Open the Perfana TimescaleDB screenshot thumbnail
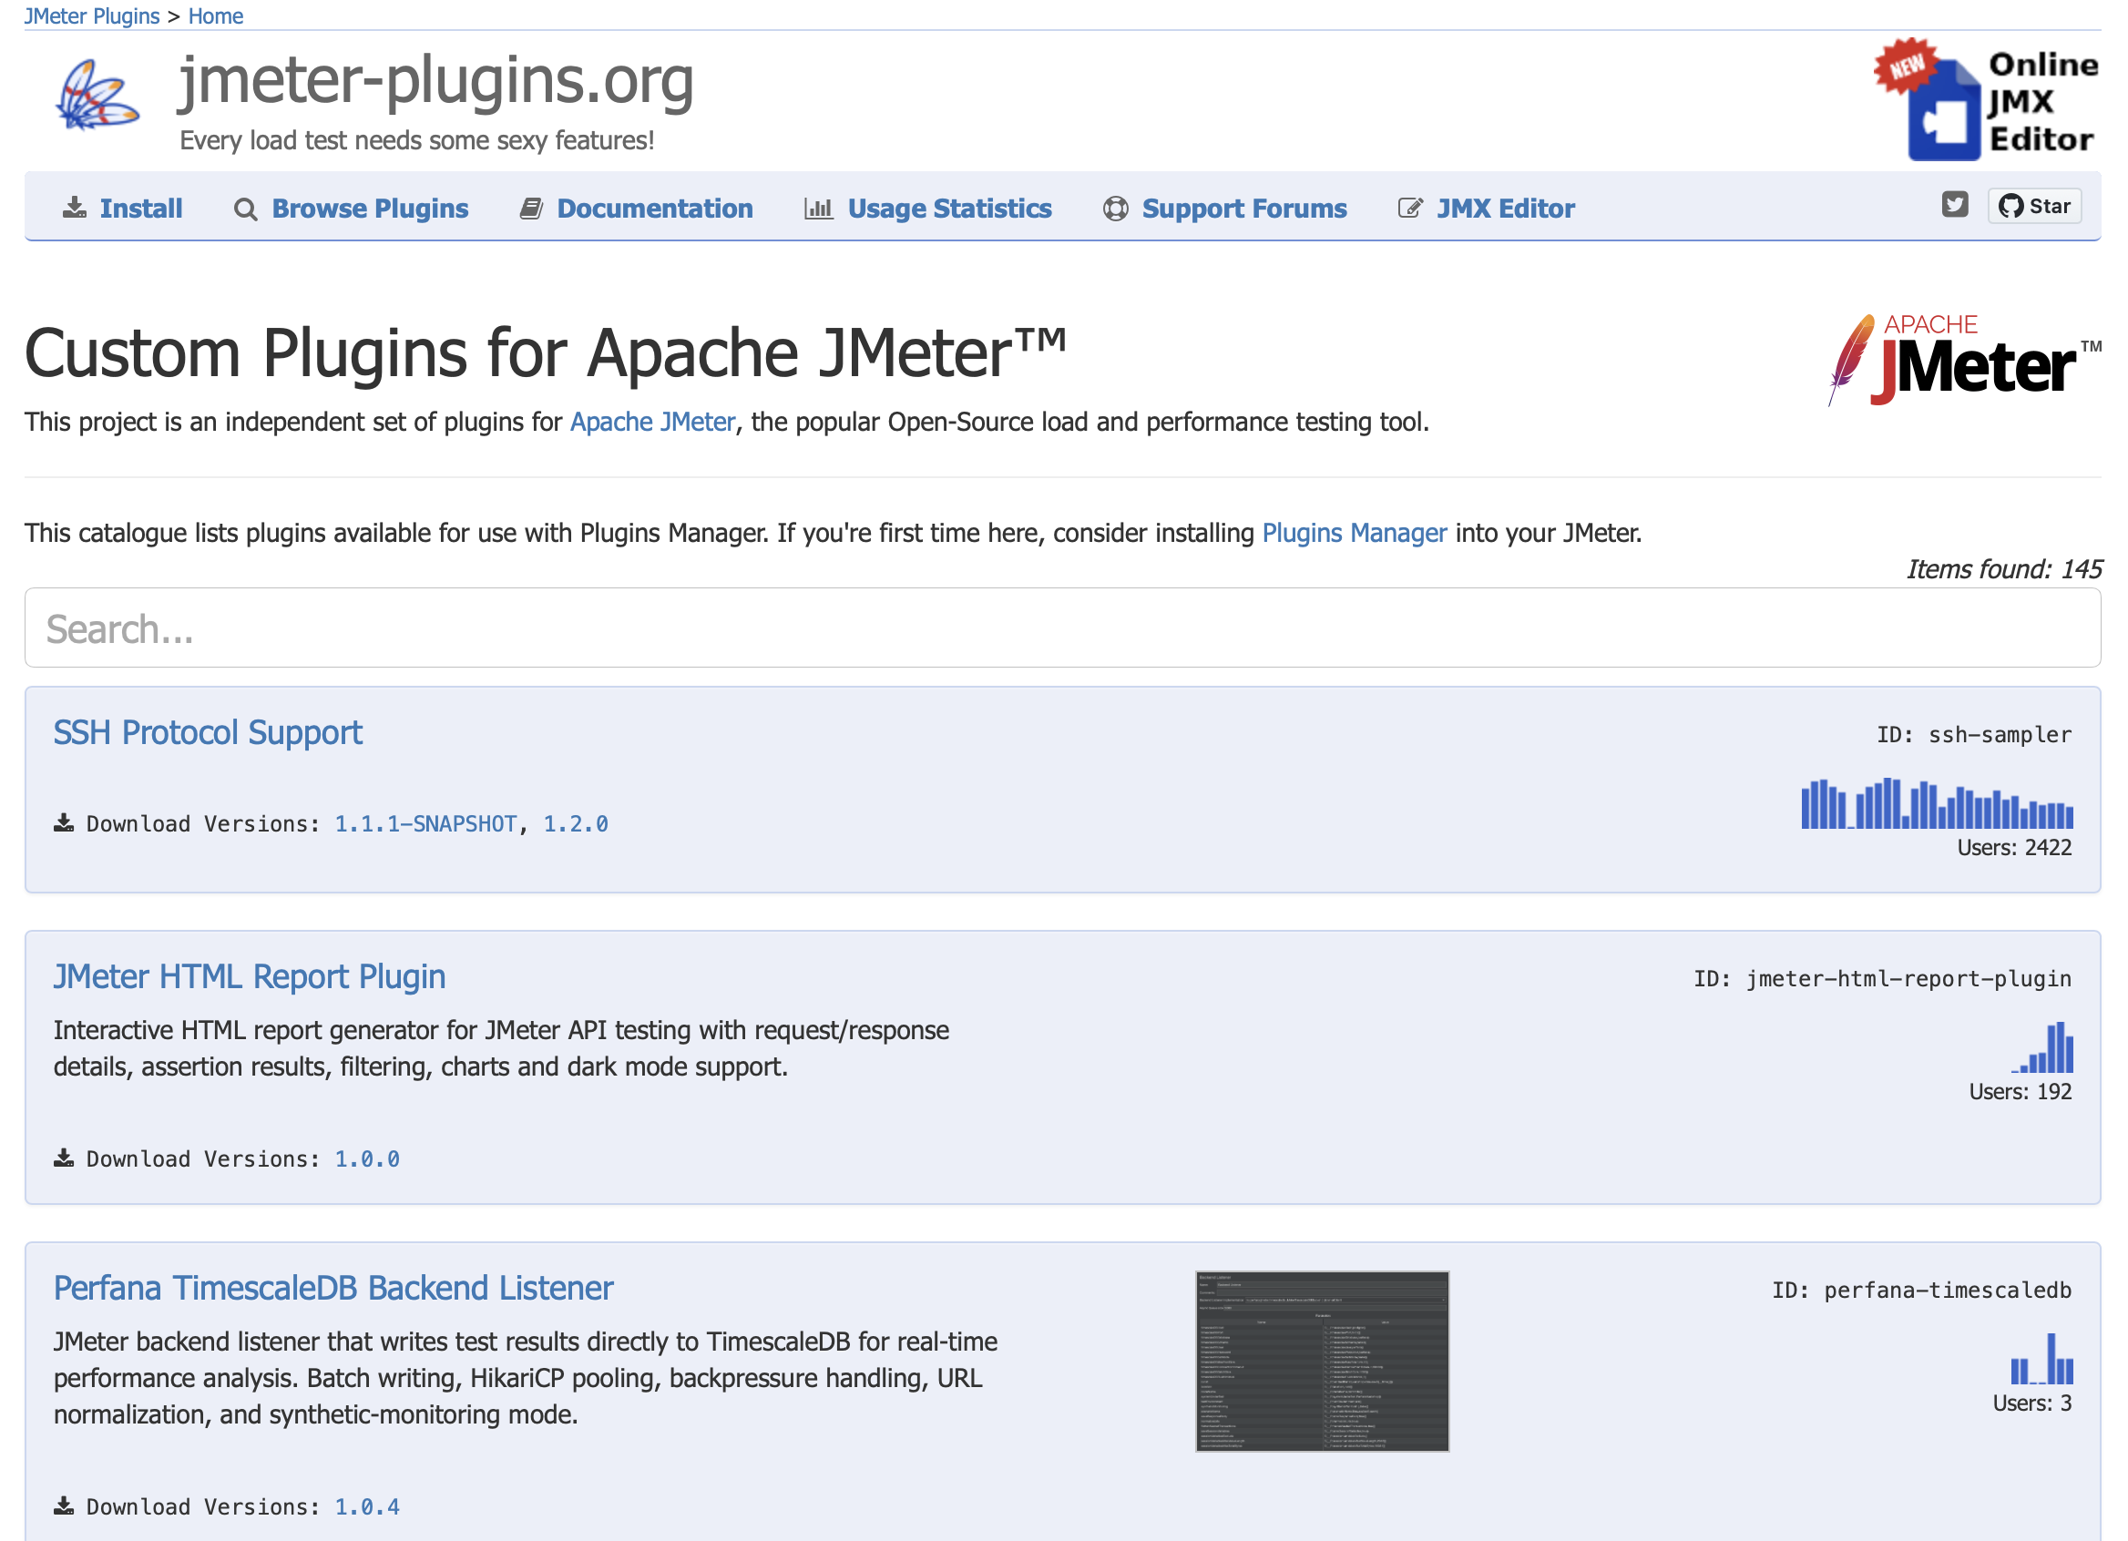This screenshot has height=1541, width=2128. 1322,1361
